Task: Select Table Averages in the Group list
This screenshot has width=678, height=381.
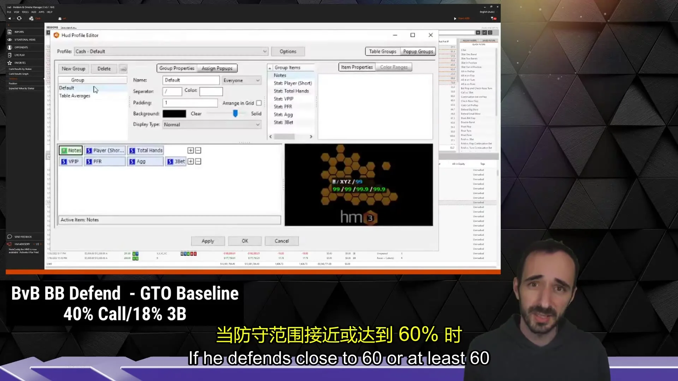Action: (75, 96)
